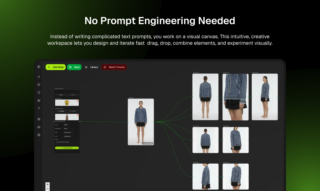This screenshot has height=191, width=320.
Task: Click the Notes text field
Action: (67, 143)
